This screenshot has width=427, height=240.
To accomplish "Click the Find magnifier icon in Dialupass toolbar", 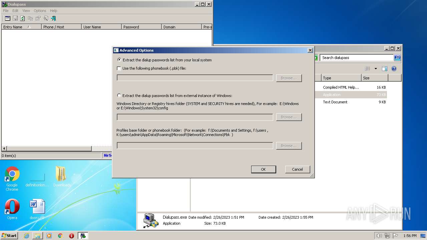I will pyautogui.click(x=46, y=18).
